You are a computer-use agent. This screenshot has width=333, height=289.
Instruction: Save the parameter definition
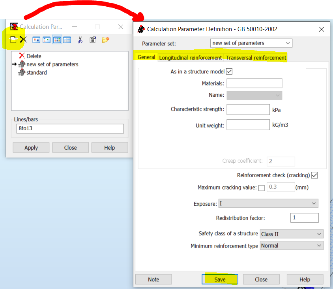click(x=220, y=279)
